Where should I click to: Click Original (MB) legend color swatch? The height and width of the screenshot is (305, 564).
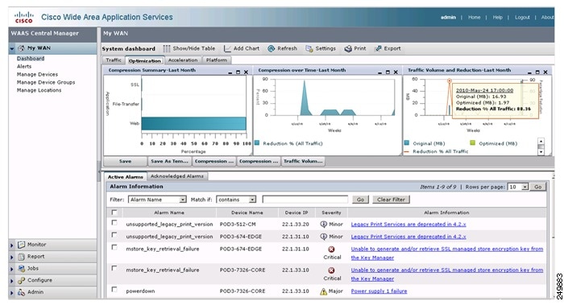tap(407, 143)
